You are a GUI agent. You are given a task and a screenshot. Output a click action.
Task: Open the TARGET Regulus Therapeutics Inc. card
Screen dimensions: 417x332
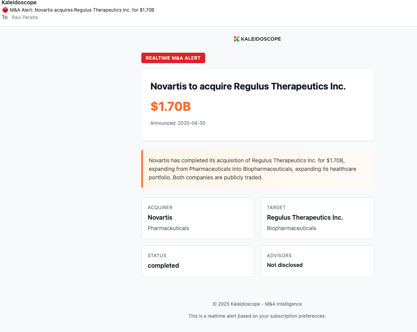tap(317, 218)
